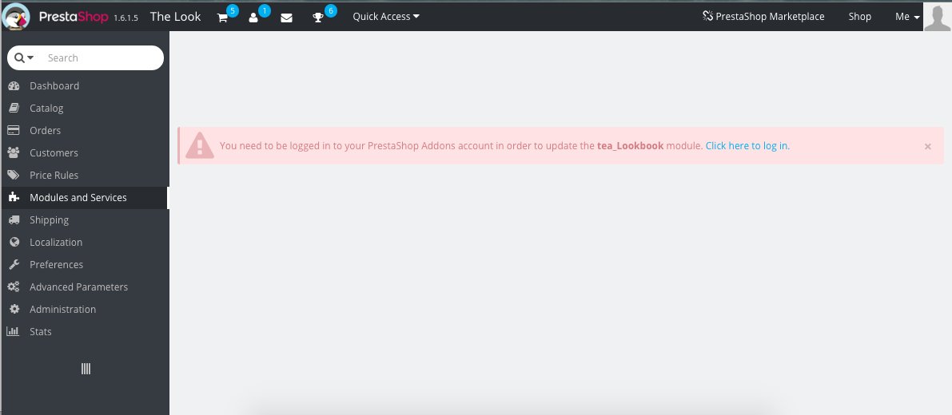Open Preferences menu item
This screenshot has width=952, height=415.
click(x=85, y=264)
